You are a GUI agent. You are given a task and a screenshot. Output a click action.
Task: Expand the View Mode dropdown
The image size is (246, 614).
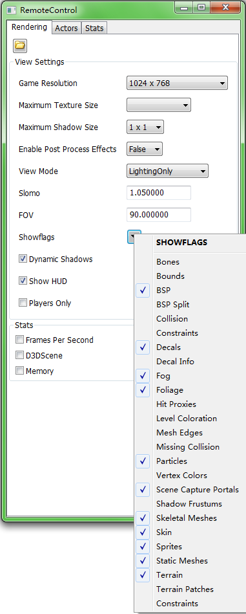tap(167, 171)
